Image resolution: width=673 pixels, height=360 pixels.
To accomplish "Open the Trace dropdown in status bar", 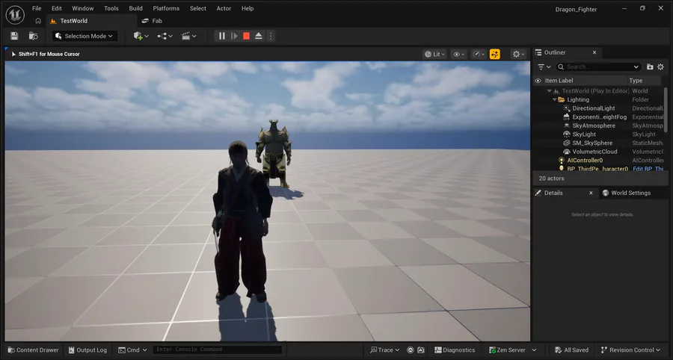I will 385,350.
